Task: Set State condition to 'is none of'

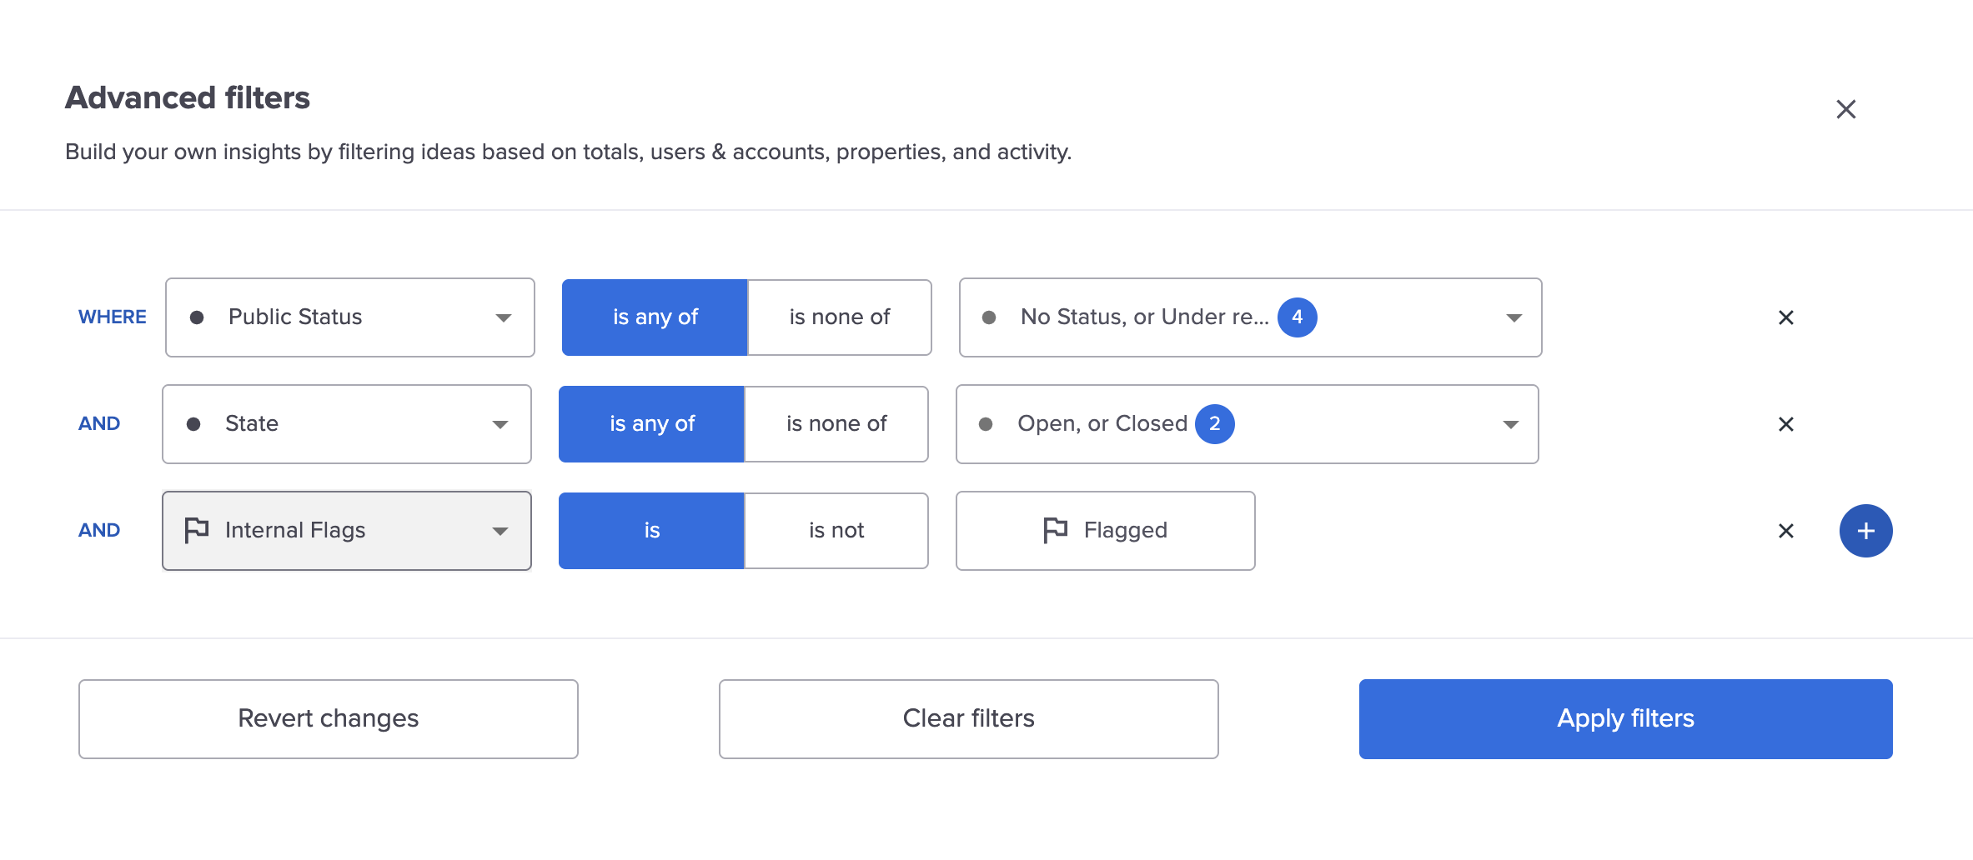Action: [836, 424]
